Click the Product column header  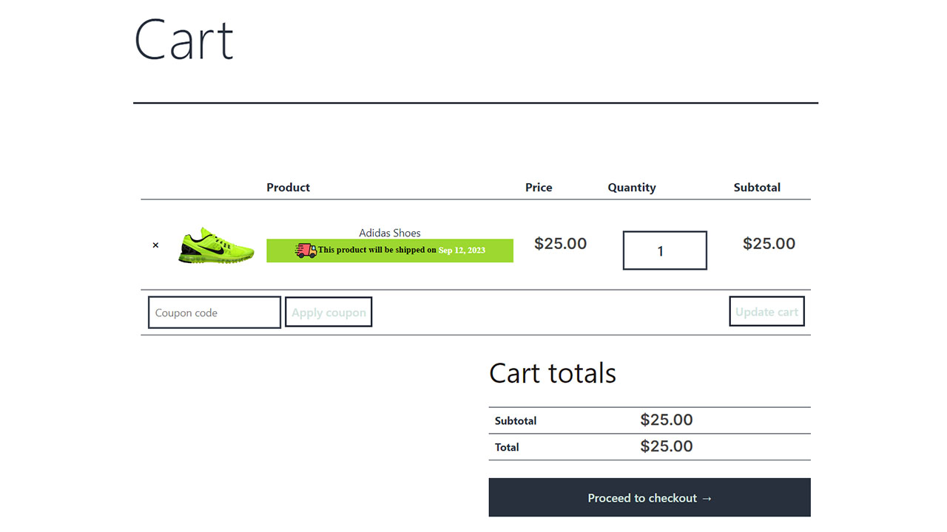(288, 188)
